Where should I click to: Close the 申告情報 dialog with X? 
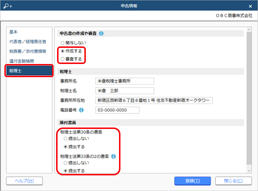250,6
